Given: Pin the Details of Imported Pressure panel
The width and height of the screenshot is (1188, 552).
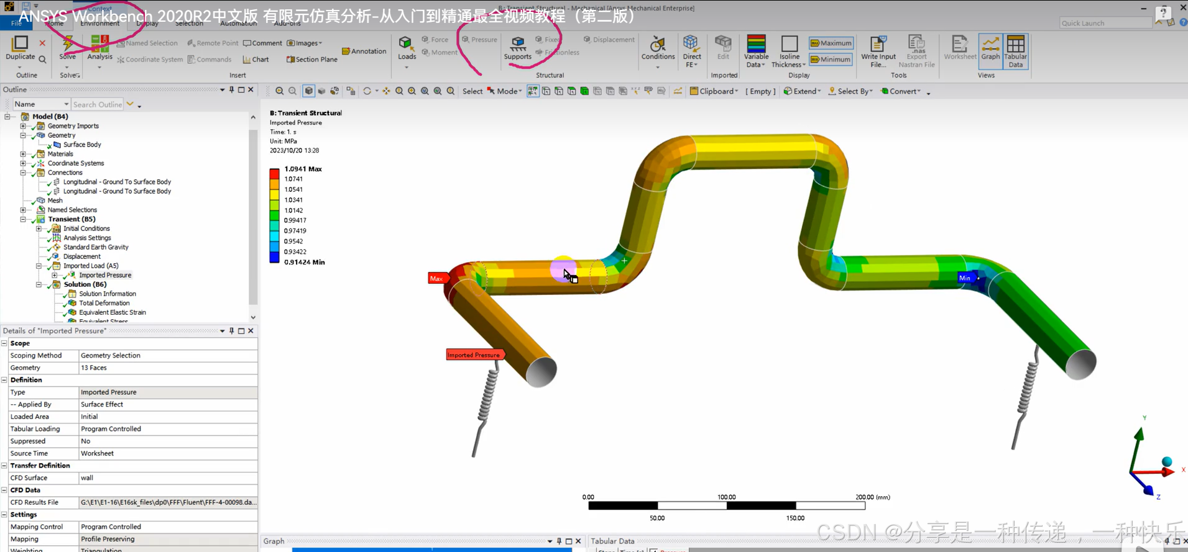Looking at the screenshot, I should [x=231, y=331].
